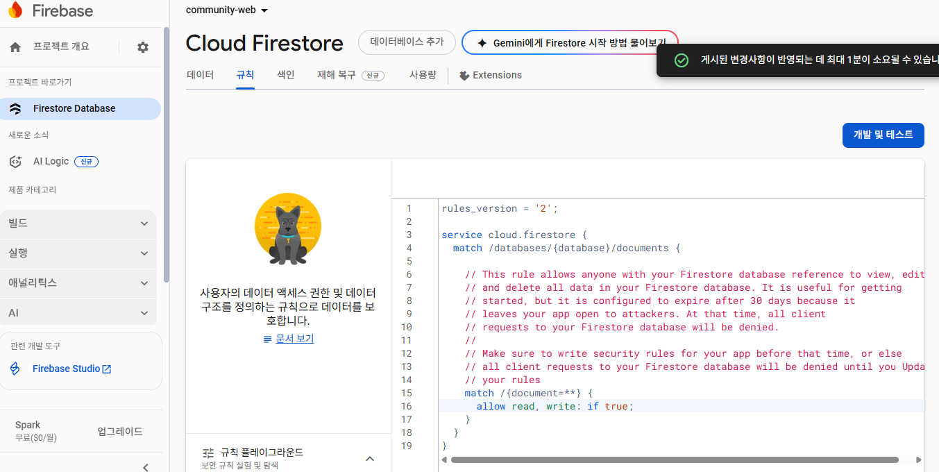Click line number 1 in the gutter
939x472 pixels.
point(409,208)
